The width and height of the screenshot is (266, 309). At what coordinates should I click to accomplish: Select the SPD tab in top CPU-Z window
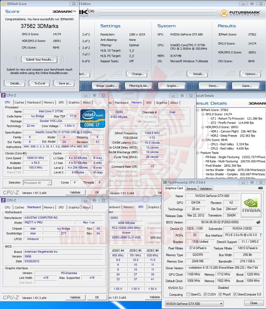[x=61, y=103]
